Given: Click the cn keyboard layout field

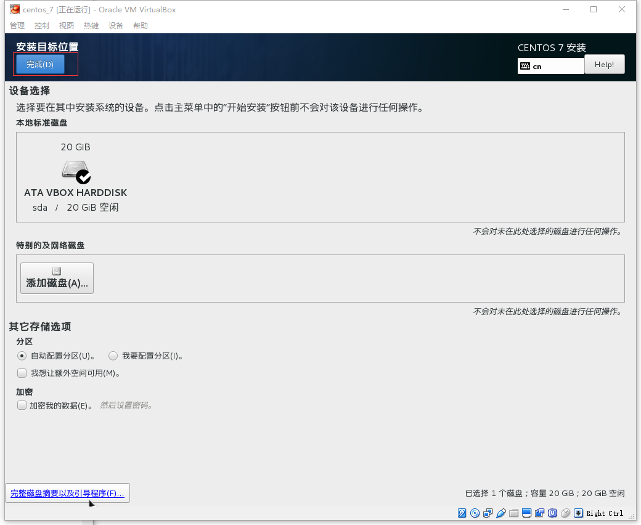Looking at the screenshot, I should click(550, 66).
